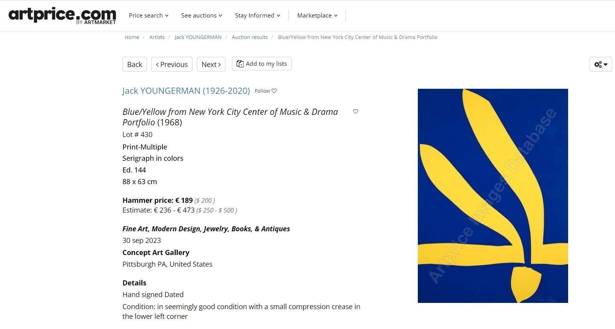Enlarge the Blue/Yellow artwork image
The height and width of the screenshot is (329, 615).
tap(493, 196)
